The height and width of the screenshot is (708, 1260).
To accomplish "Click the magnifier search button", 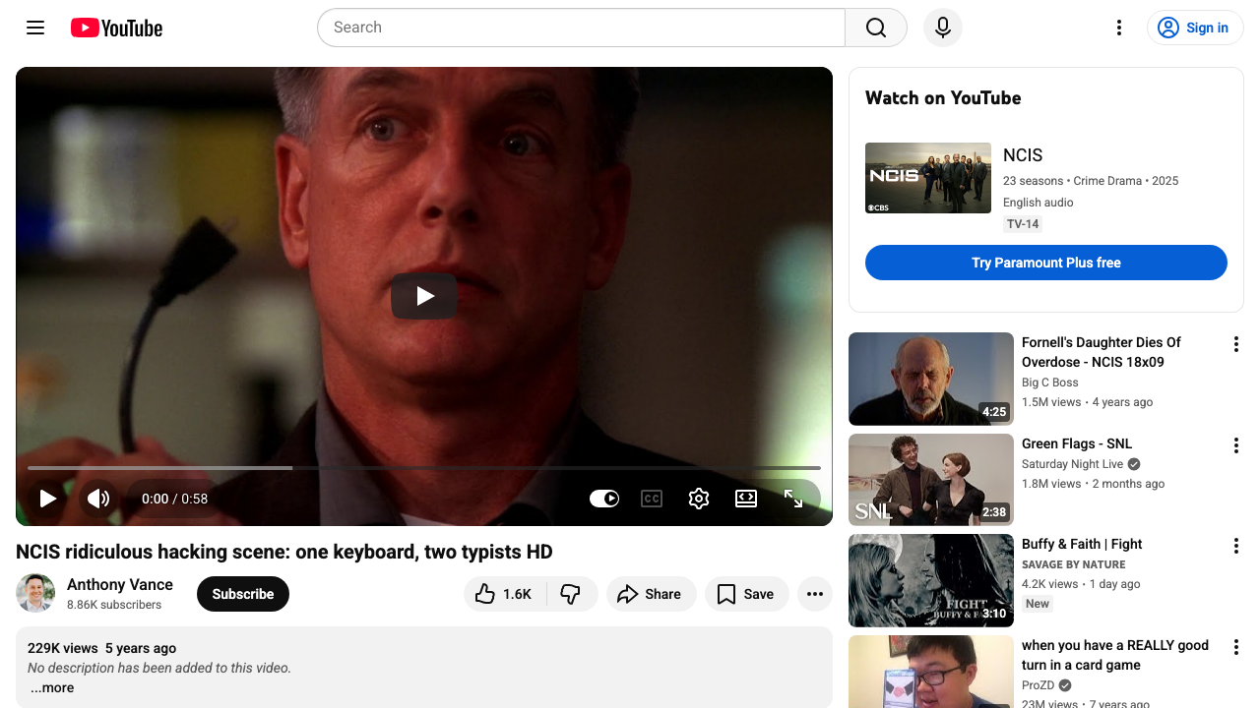I will (x=876, y=28).
